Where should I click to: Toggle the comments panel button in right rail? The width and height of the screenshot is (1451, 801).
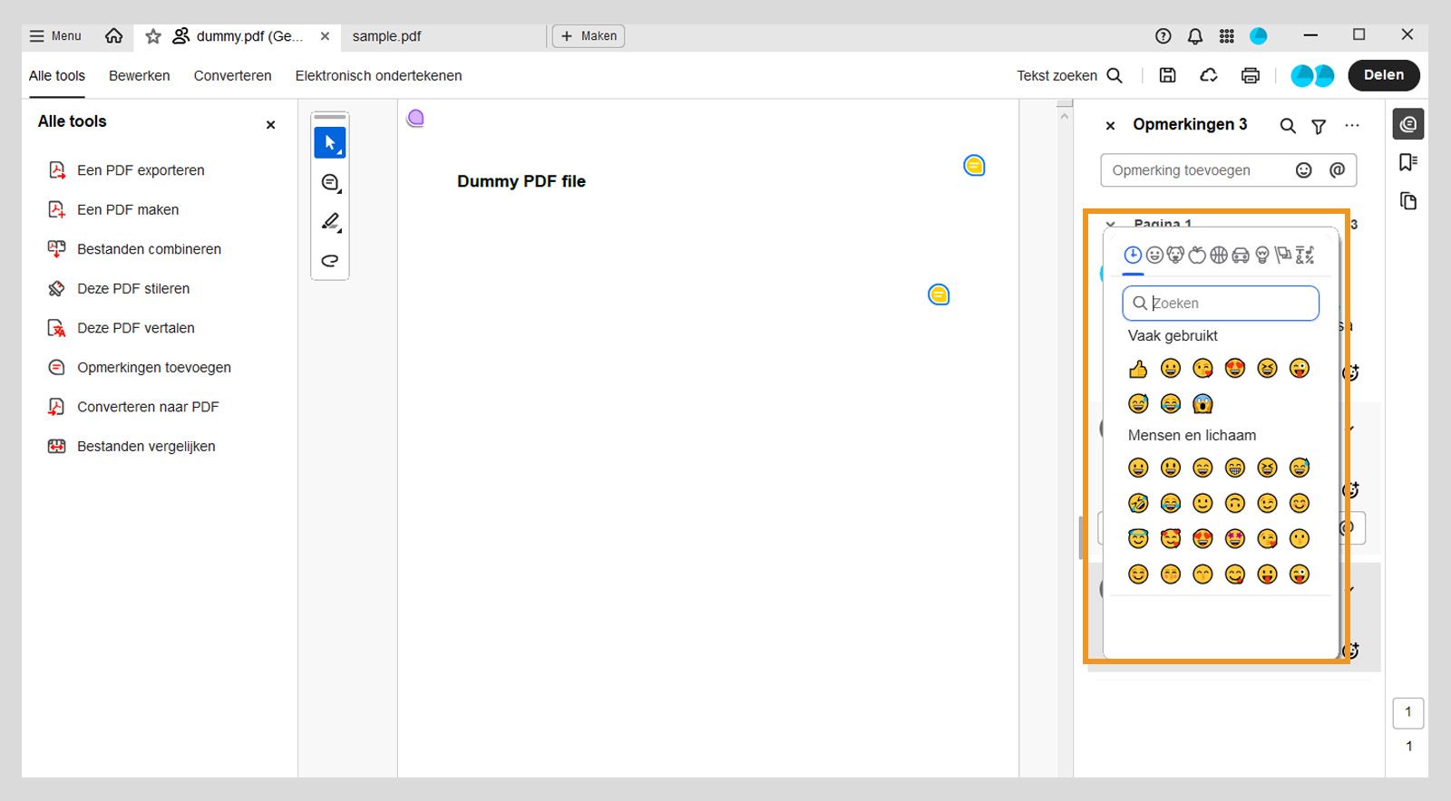(1407, 124)
